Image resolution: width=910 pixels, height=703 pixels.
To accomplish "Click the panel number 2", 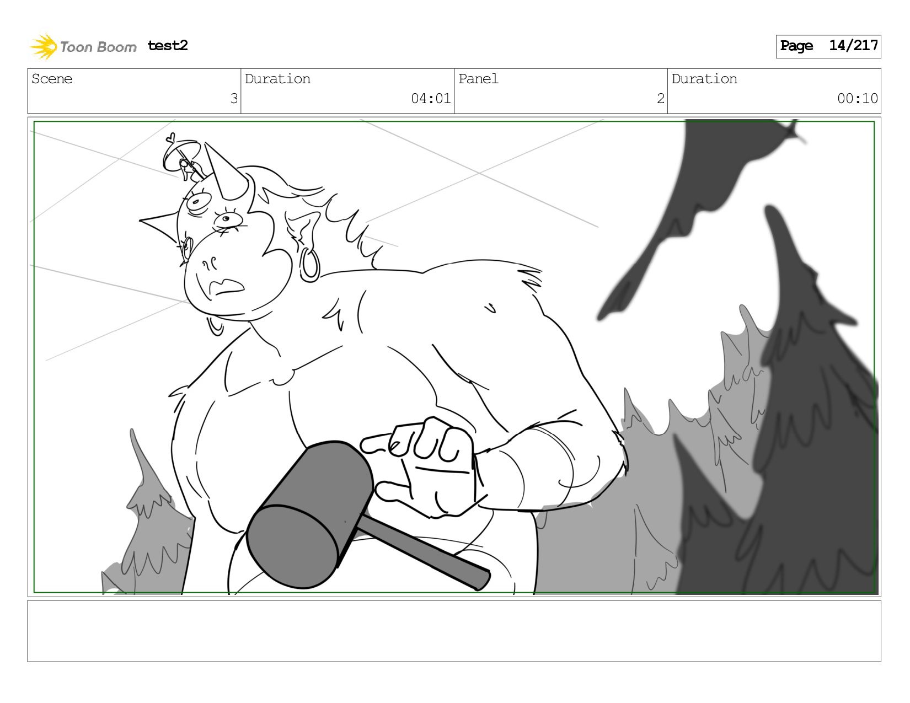I will point(660,99).
